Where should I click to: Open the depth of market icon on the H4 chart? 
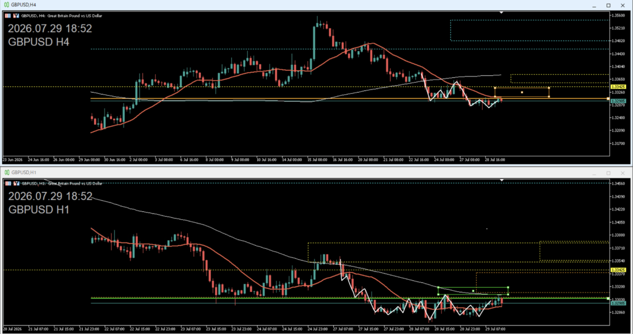coord(16,15)
